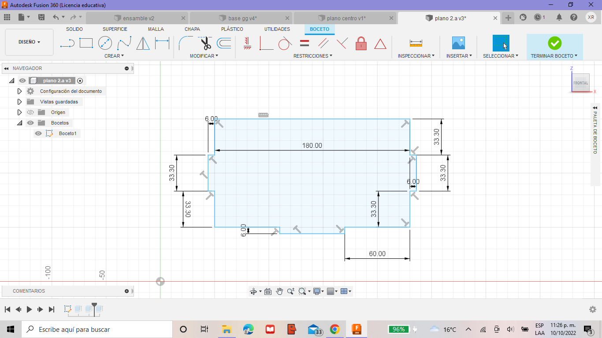Toggle visibility of plano 2.a v3 component

(22, 81)
